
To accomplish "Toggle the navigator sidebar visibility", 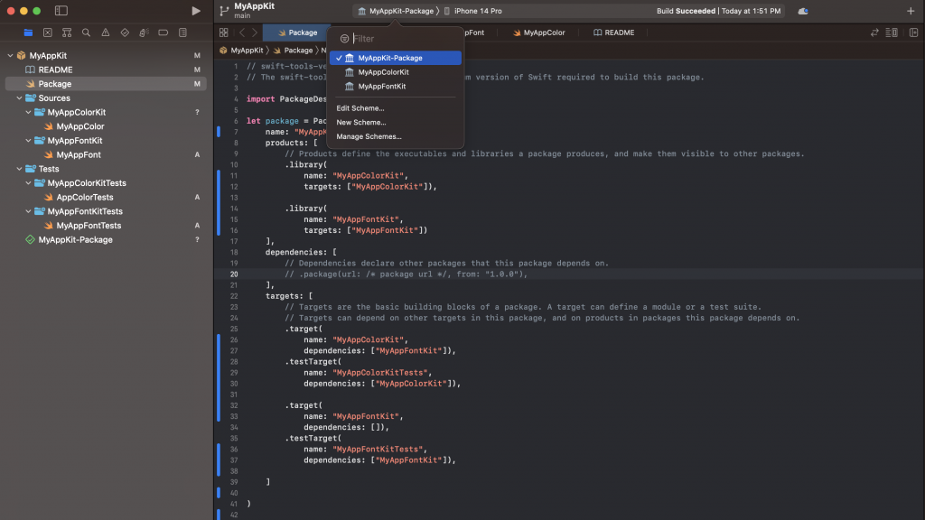I will tap(61, 11).
